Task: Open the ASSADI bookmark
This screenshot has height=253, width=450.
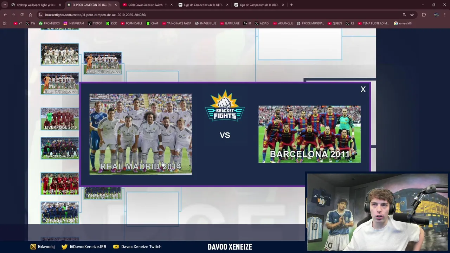Action: tap(262, 23)
